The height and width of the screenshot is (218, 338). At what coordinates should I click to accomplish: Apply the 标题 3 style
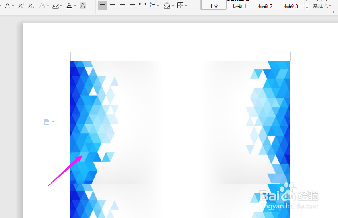(x=291, y=6)
